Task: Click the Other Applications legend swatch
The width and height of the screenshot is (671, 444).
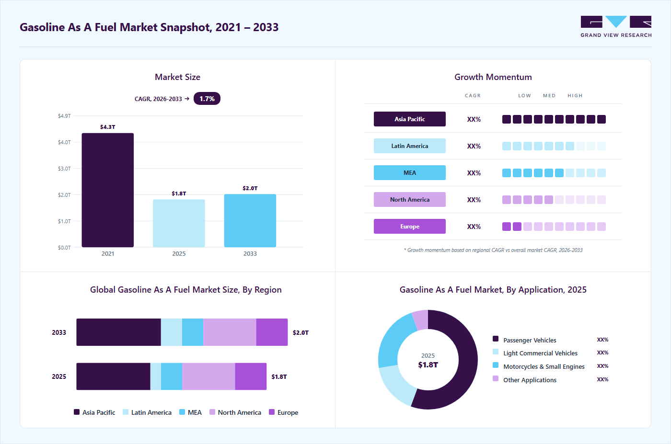Action: (x=496, y=378)
